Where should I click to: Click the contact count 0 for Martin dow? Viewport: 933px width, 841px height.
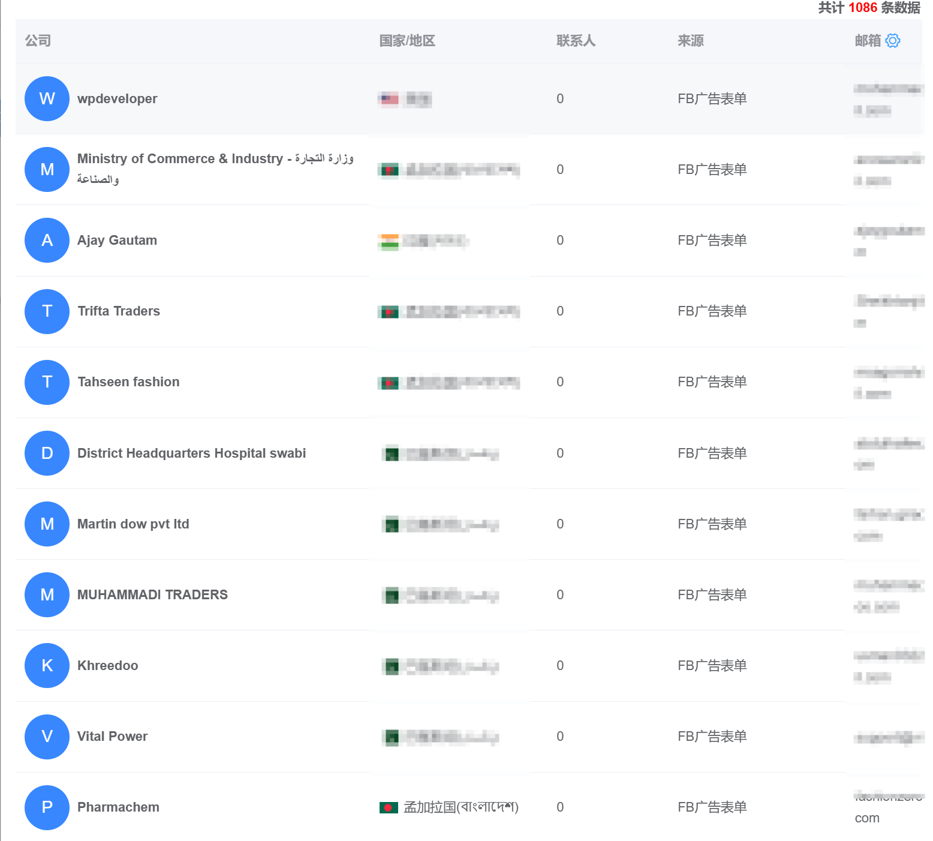[560, 524]
